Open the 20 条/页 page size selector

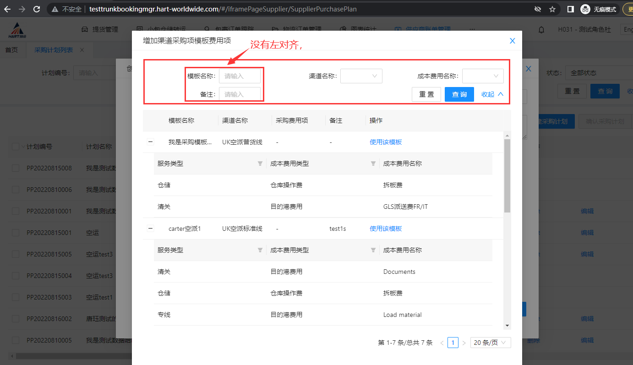pyautogui.click(x=490, y=343)
